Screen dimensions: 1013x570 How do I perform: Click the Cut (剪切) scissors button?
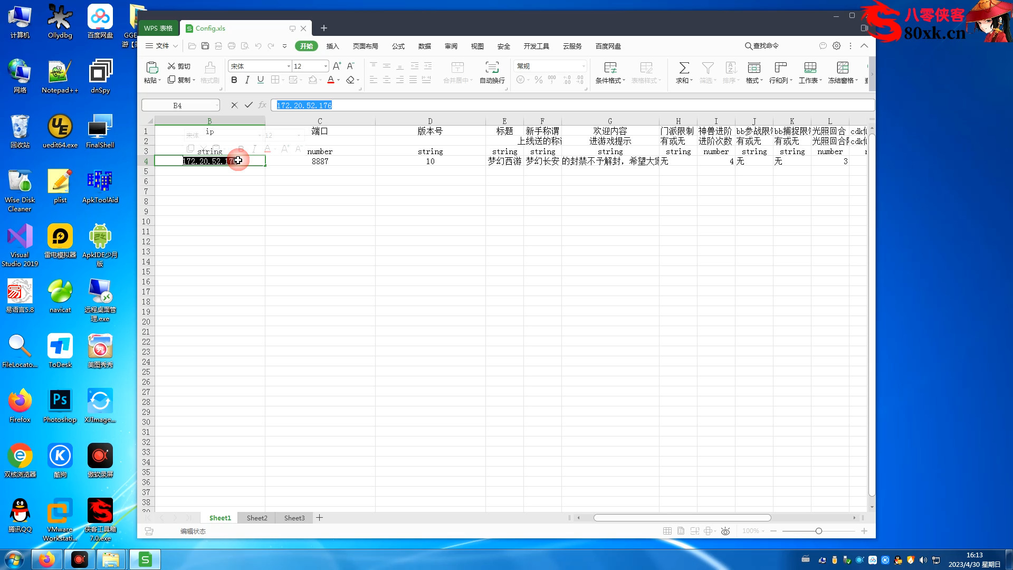[x=179, y=66]
